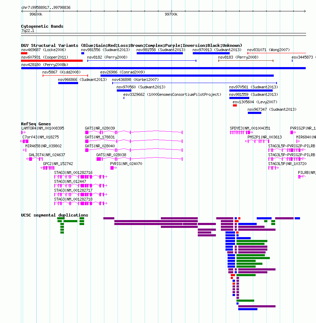Image resolution: width=316 pixels, height=323 pixels.
Task: Open gene GAL3ST4|NM_024637
Action: (47, 155)
